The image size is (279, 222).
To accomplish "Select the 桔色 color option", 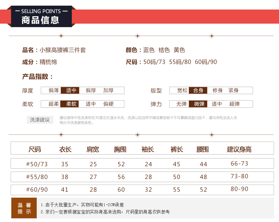I will pos(164,50).
